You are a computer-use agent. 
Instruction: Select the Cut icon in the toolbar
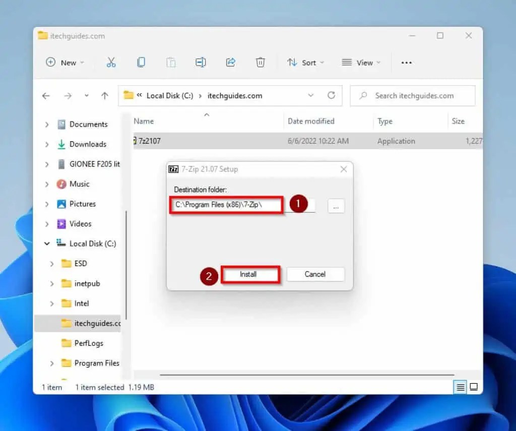[x=111, y=62]
